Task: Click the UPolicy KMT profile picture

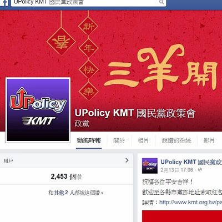Action: point(38,110)
